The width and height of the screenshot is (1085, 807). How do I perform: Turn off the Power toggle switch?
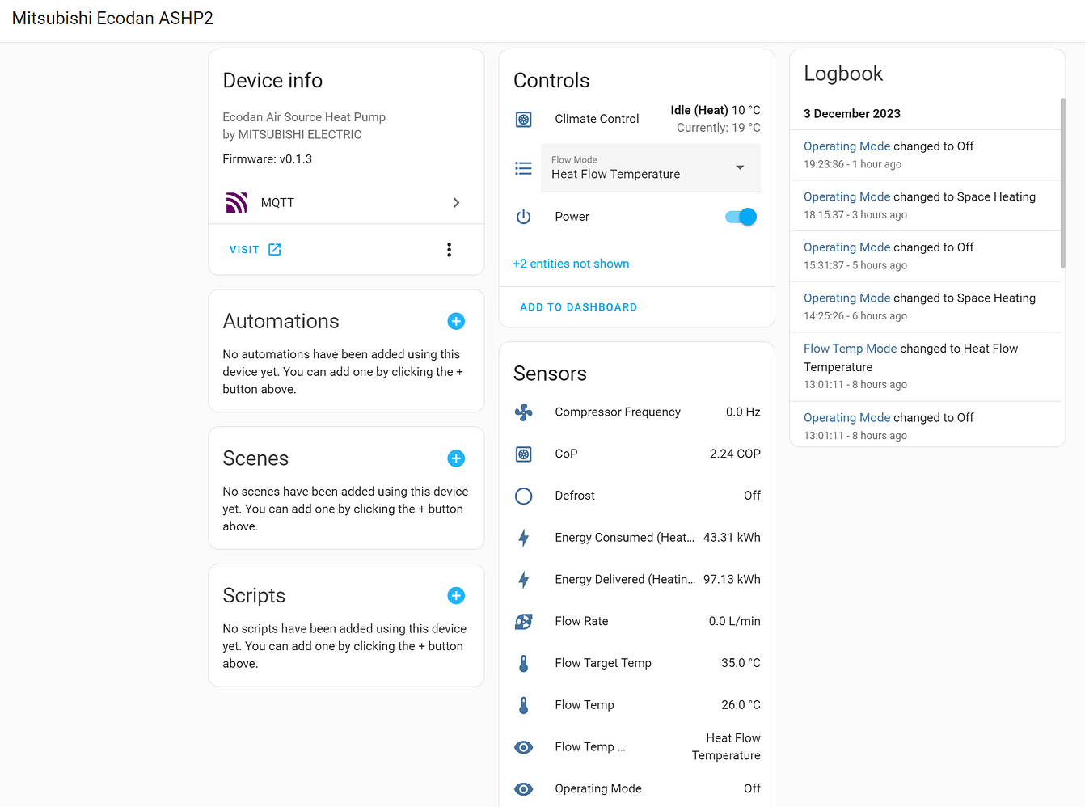tap(741, 217)
